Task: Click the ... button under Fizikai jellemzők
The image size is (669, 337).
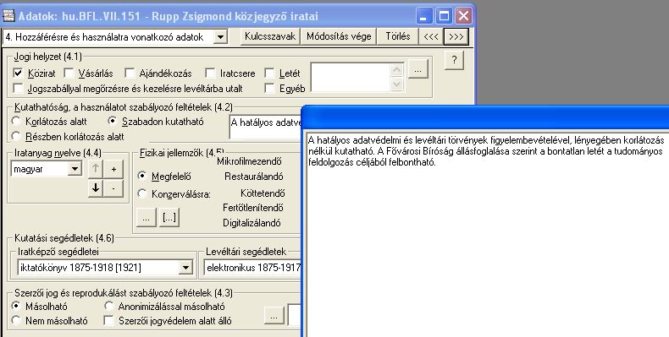Action: tap(146, 217)
